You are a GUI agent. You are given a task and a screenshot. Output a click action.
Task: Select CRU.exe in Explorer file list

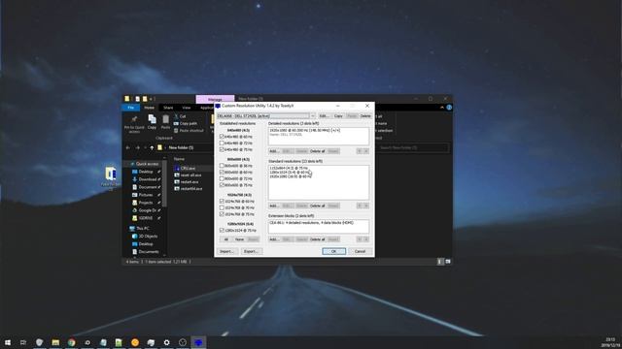coord(188,168)
